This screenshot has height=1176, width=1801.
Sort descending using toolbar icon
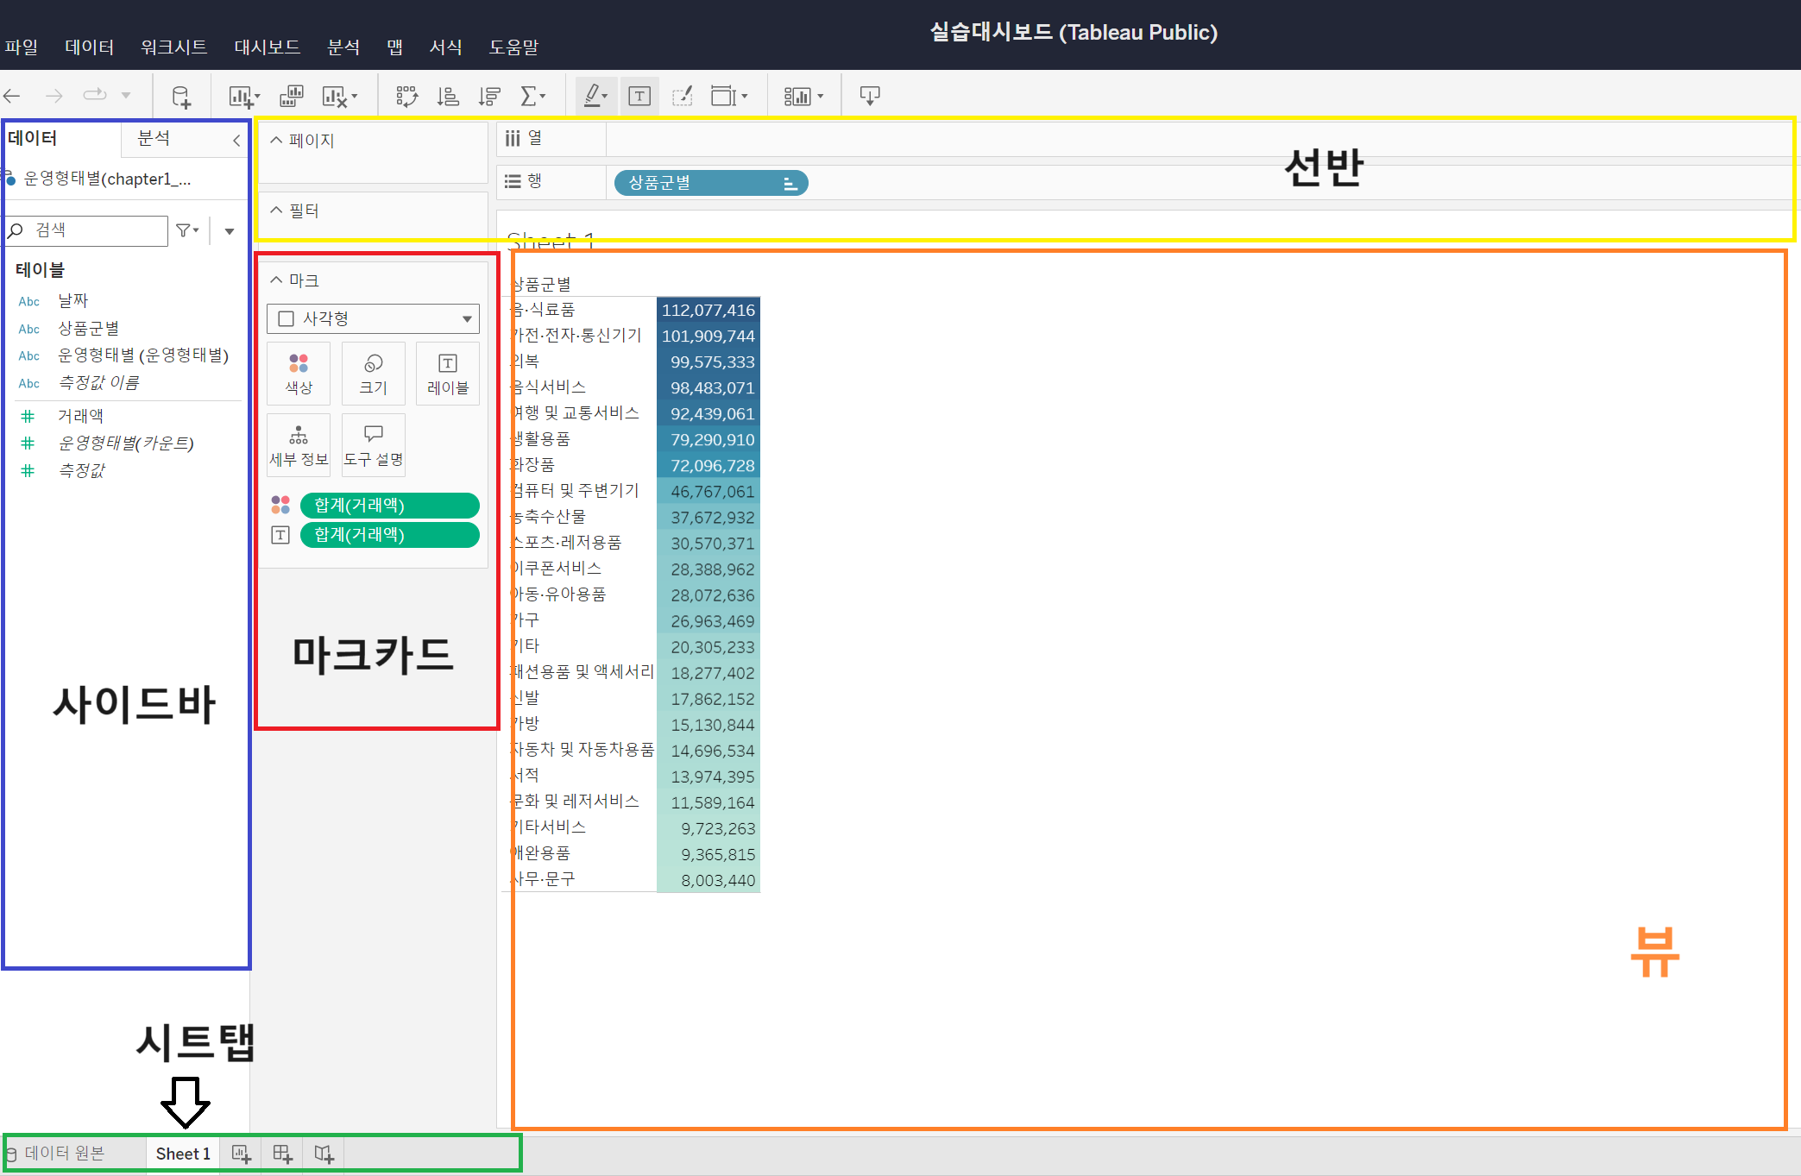(489, 97)
